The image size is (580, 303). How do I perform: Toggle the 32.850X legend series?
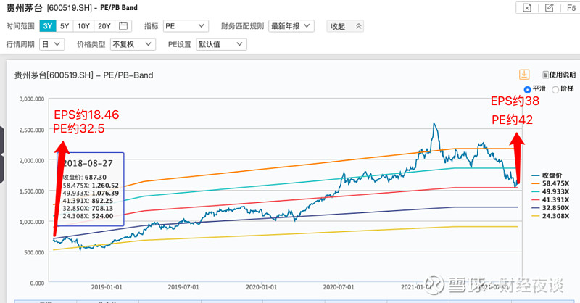coord(550,208)
